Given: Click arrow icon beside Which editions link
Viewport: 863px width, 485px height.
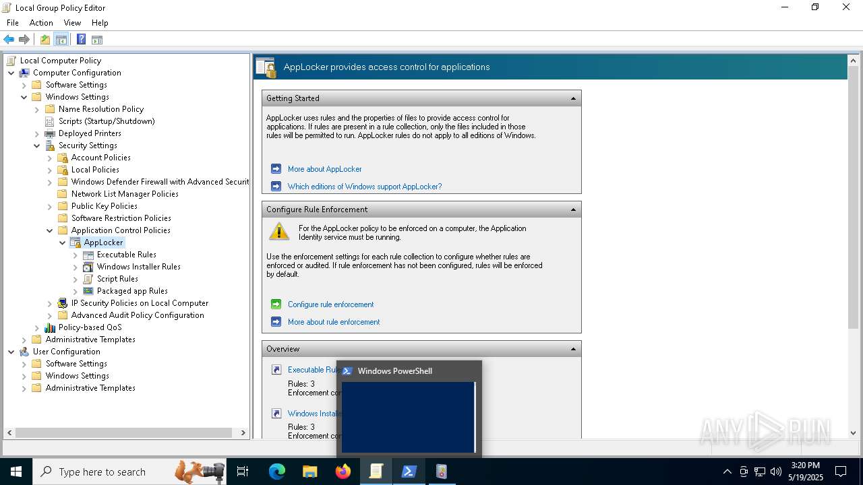Looking at the screenshot, I should 276,187.
